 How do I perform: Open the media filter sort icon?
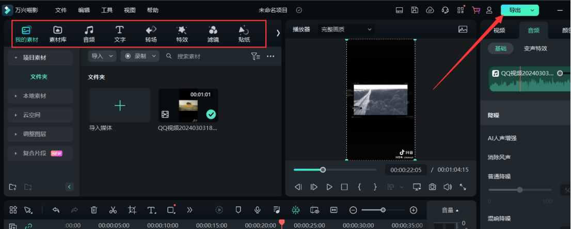pyautogui.click(x=255, y=56)
